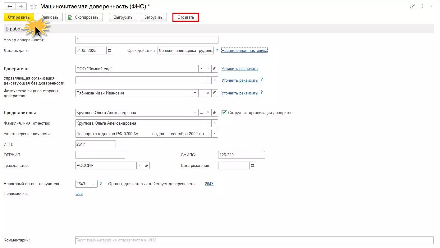The width and height of the screenshot is (440, 248).
Task: Open the Расширенная настройка link
Action: (x=244, y=50)
